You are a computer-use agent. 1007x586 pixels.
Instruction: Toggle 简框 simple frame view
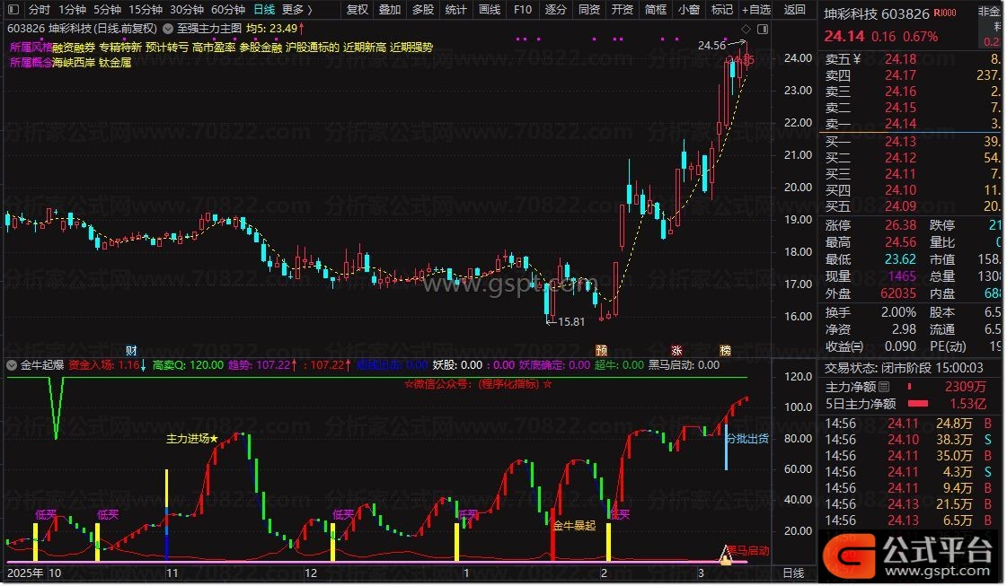pyautogui.click(x=656, y=10)
